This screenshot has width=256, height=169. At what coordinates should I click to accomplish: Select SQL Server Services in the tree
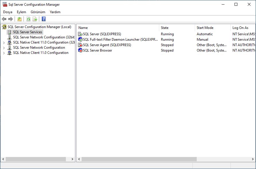[x=27, y=32]
